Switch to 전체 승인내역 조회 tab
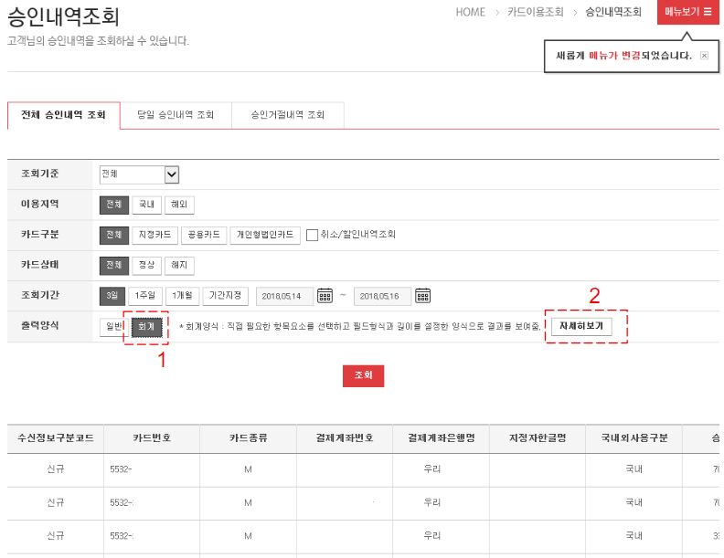The height and width of the screenshot is (558, 724). 64,115
